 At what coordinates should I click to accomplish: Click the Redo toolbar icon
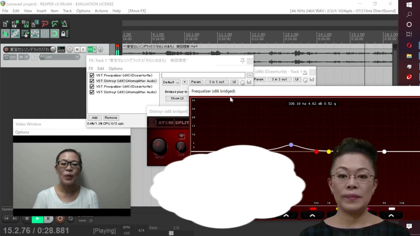point(55,24)
